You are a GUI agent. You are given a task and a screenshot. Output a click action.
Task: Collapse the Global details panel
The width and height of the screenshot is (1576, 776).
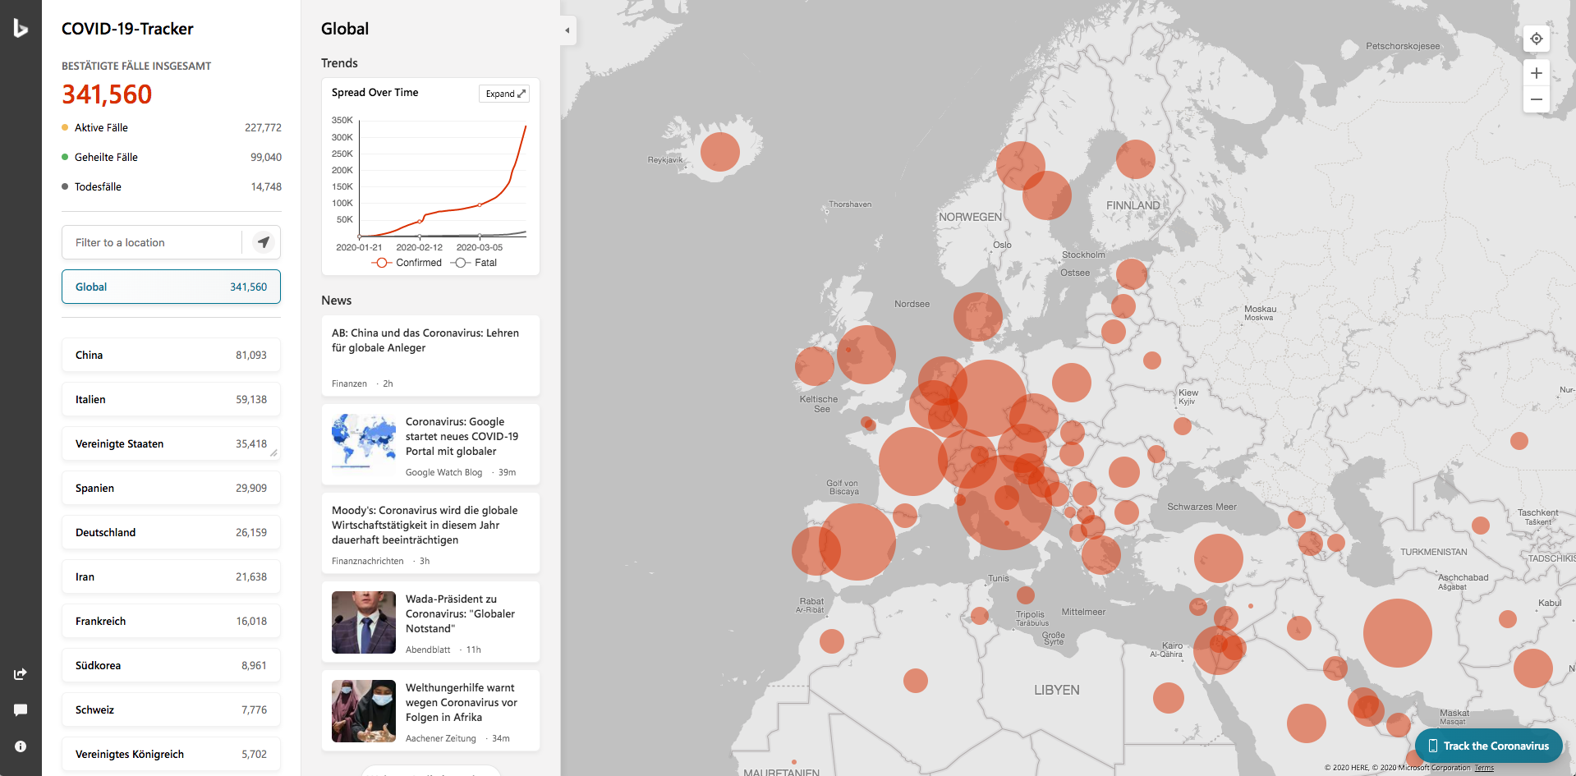click(x=567, y=30)
